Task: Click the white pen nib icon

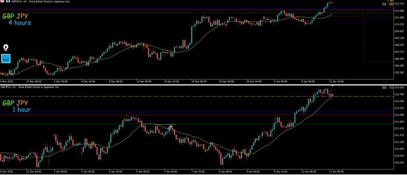Action: pyautogui.click(x=6, y=48)
